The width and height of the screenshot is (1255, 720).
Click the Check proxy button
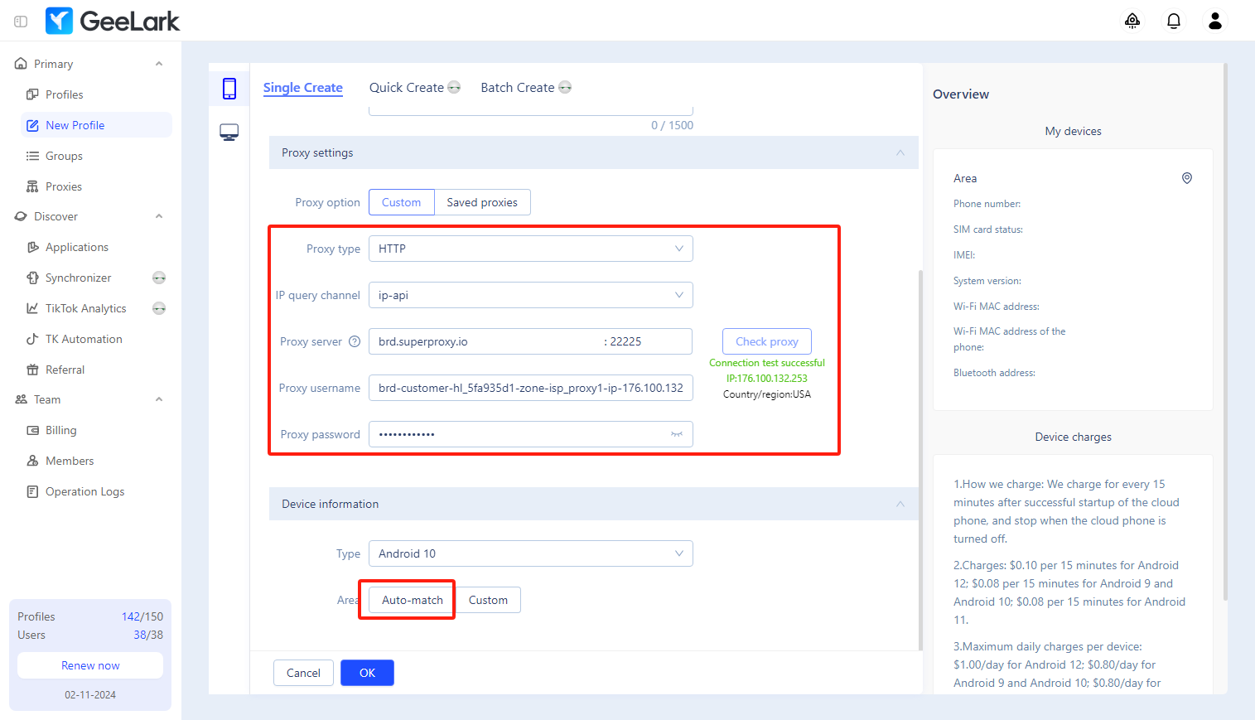click(766, 341)
